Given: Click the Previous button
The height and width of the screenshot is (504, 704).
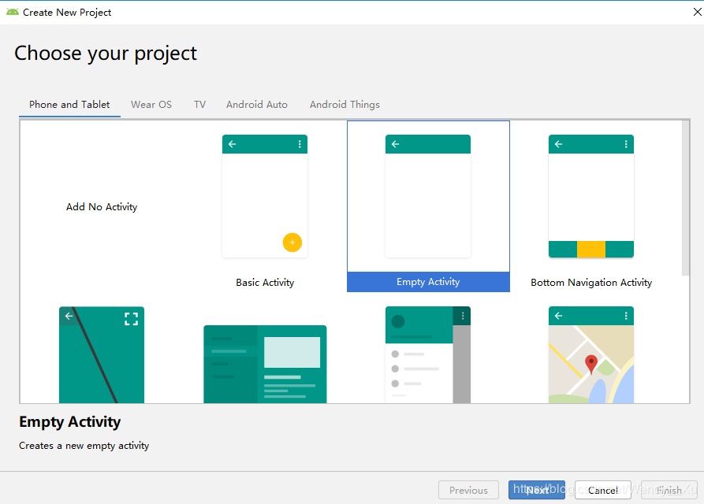Looking at the screenshot, I should tap(468, 489).
